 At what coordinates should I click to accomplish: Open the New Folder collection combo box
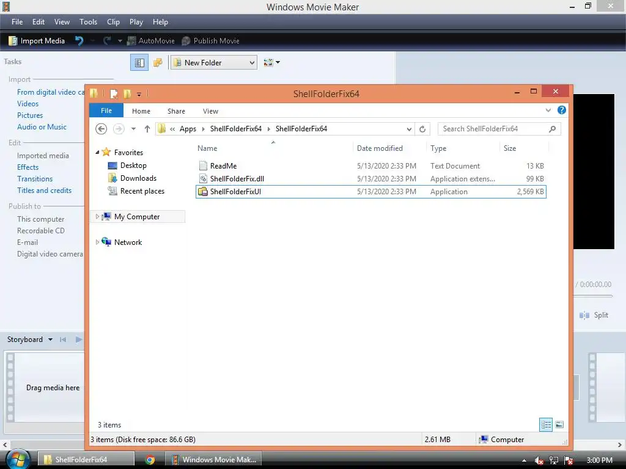pyautogui.click(x=213, y=63)
